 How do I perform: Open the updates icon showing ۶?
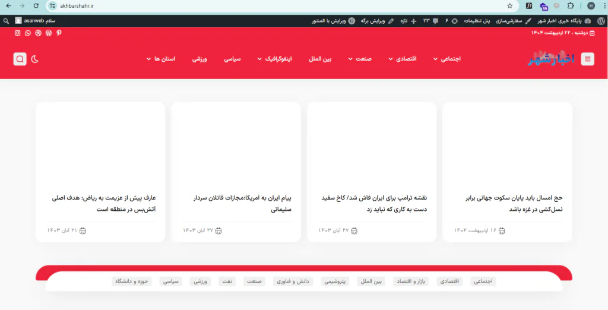coord(451,21)
